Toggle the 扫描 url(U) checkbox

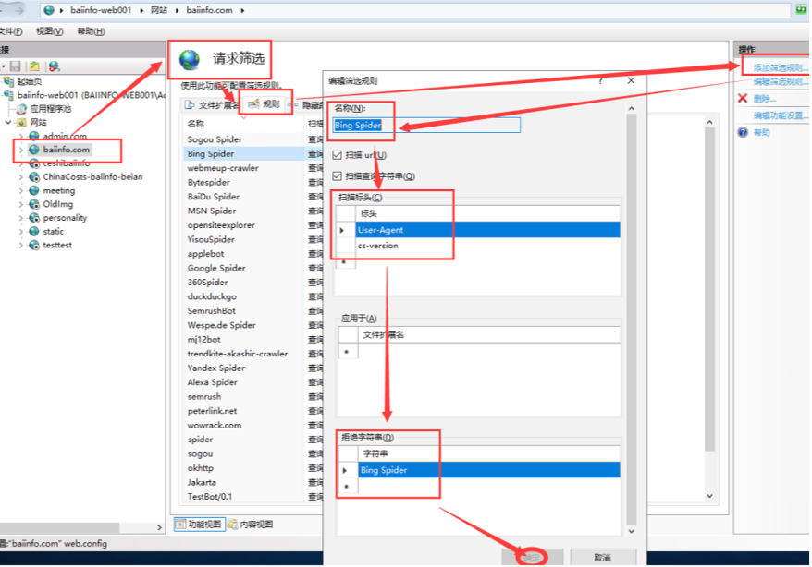(x=338, y=155)
